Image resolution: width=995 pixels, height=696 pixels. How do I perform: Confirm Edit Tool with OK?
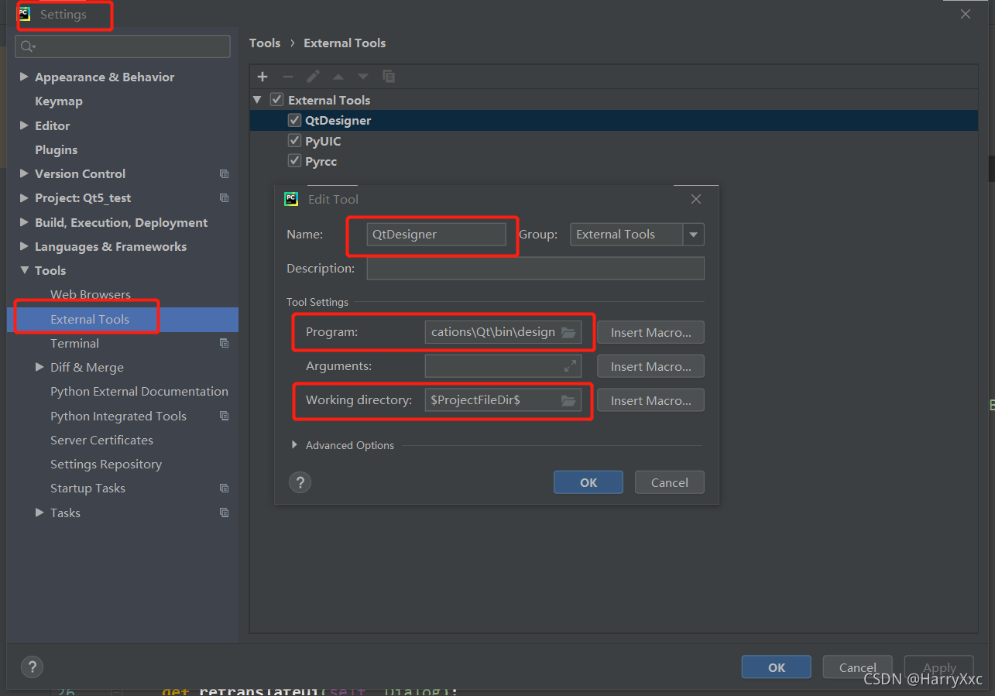(x=588, y=482)
